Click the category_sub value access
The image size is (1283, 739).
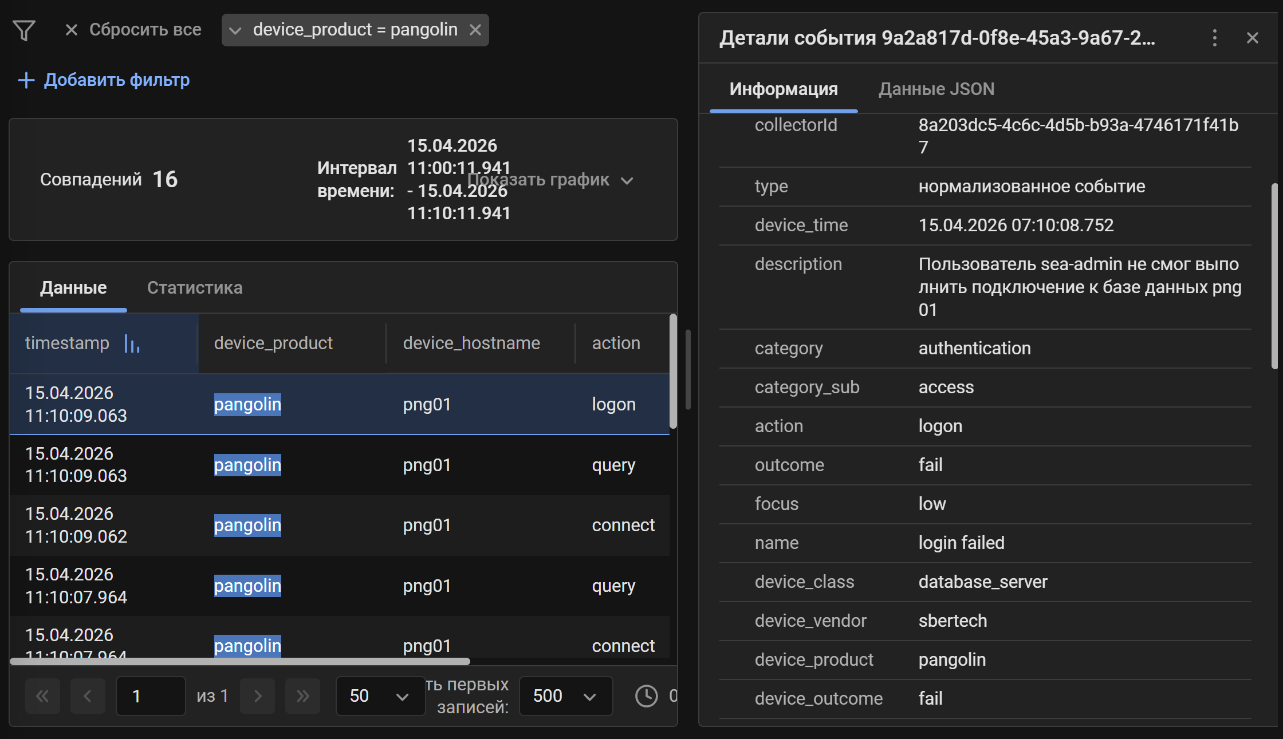point(946,387)
